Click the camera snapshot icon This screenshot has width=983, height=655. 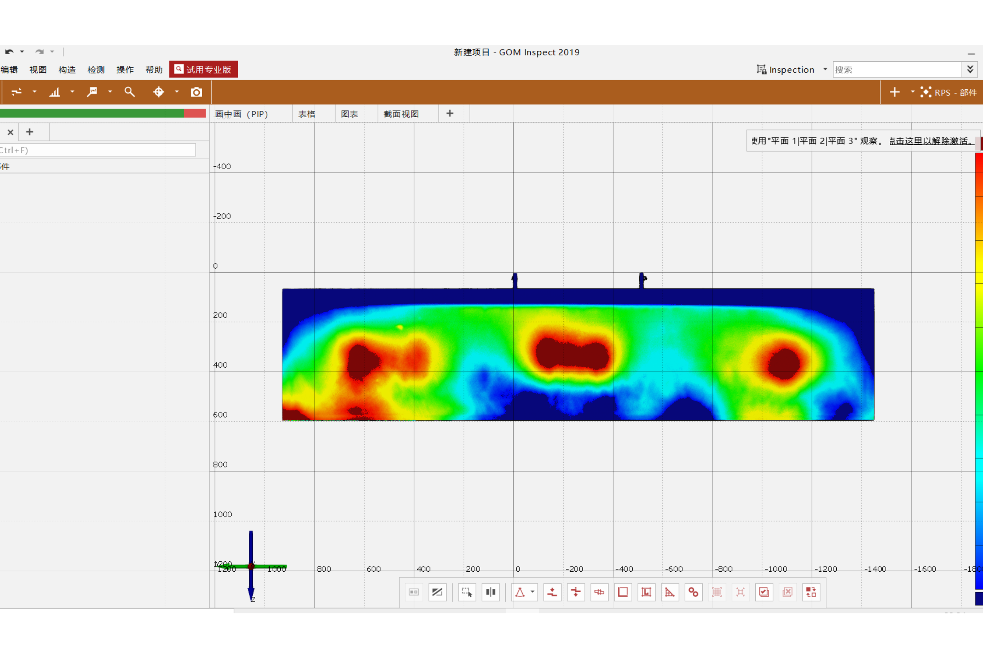tap(196, 92)
